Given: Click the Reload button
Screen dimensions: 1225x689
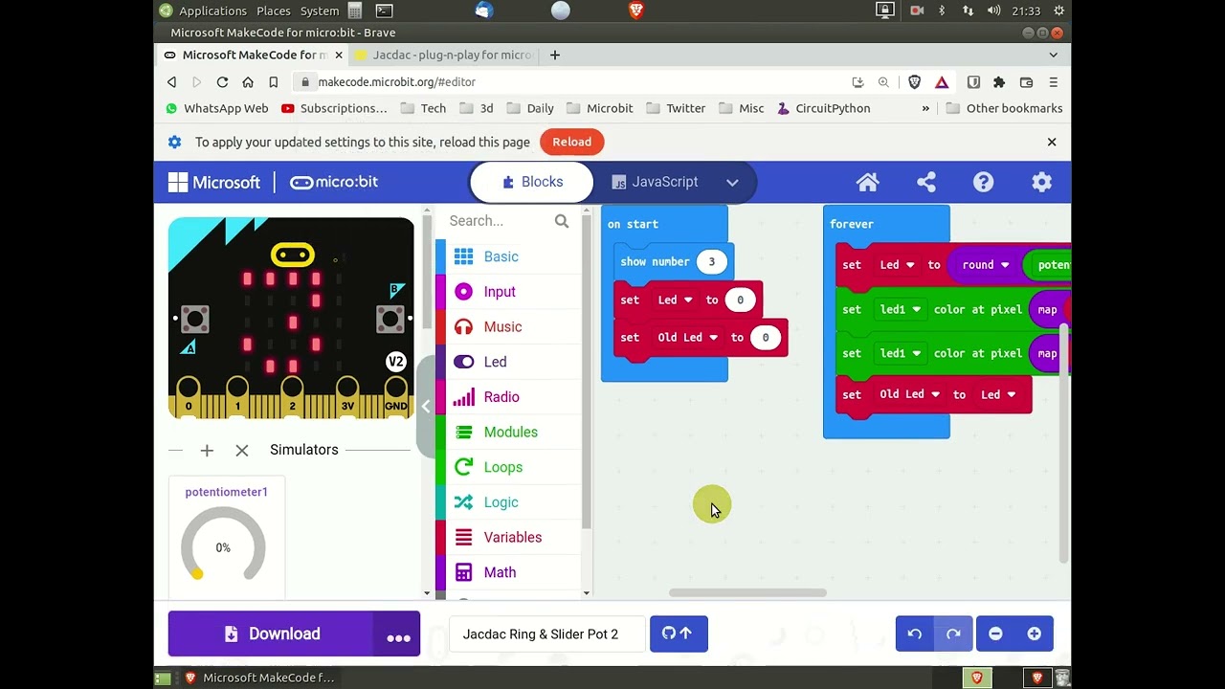Looking at the screenshot, I should (571, 142).
